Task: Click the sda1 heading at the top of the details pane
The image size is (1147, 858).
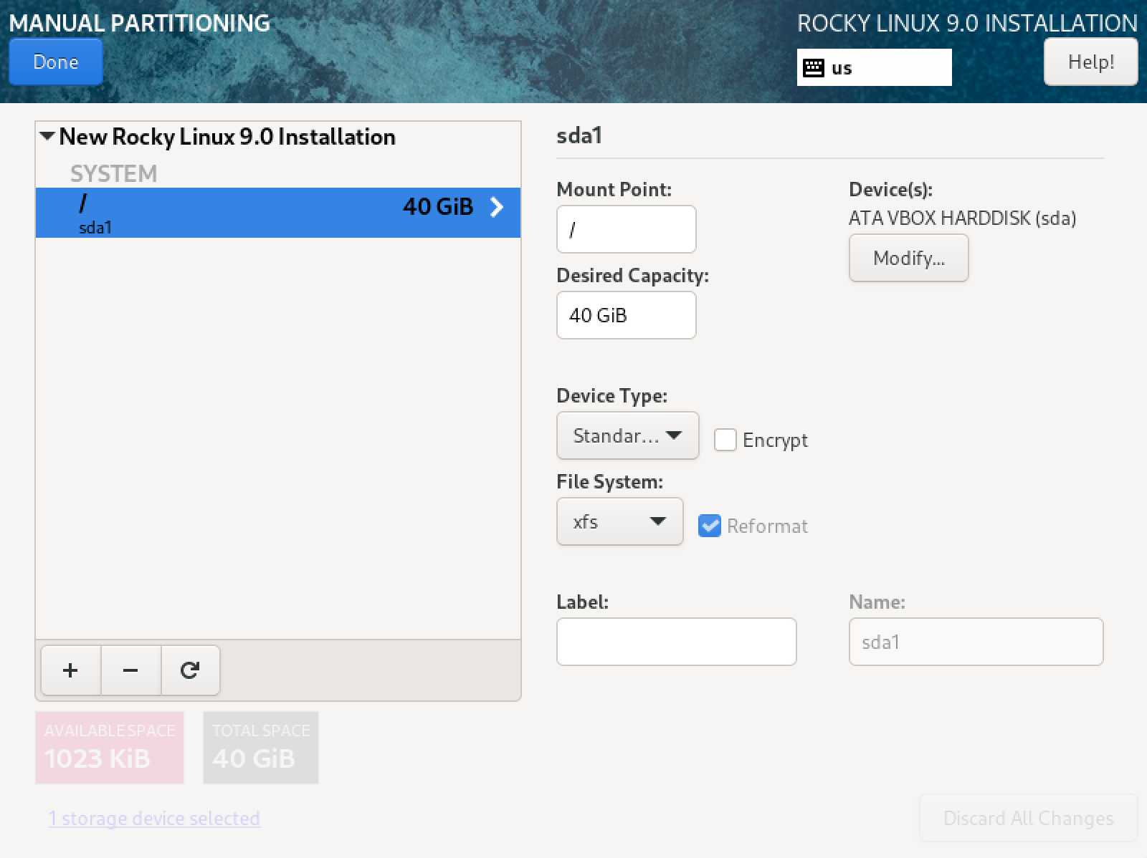Action: click(x=579, y=135)
